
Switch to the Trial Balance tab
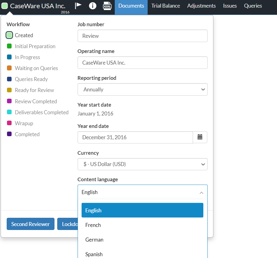coord(166,6)
